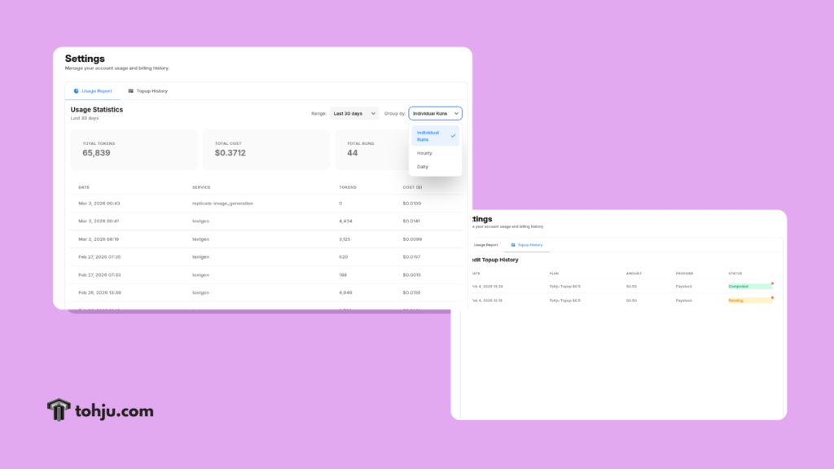Image resolution: width=834 pixels, height=469 pixels.
Task: Click the Pending status badge
Action: point(748,300)
